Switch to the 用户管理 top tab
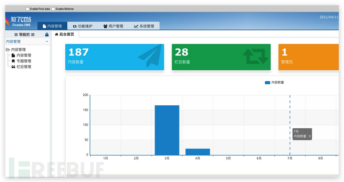The image size is (344, 182). coord(114,26)
